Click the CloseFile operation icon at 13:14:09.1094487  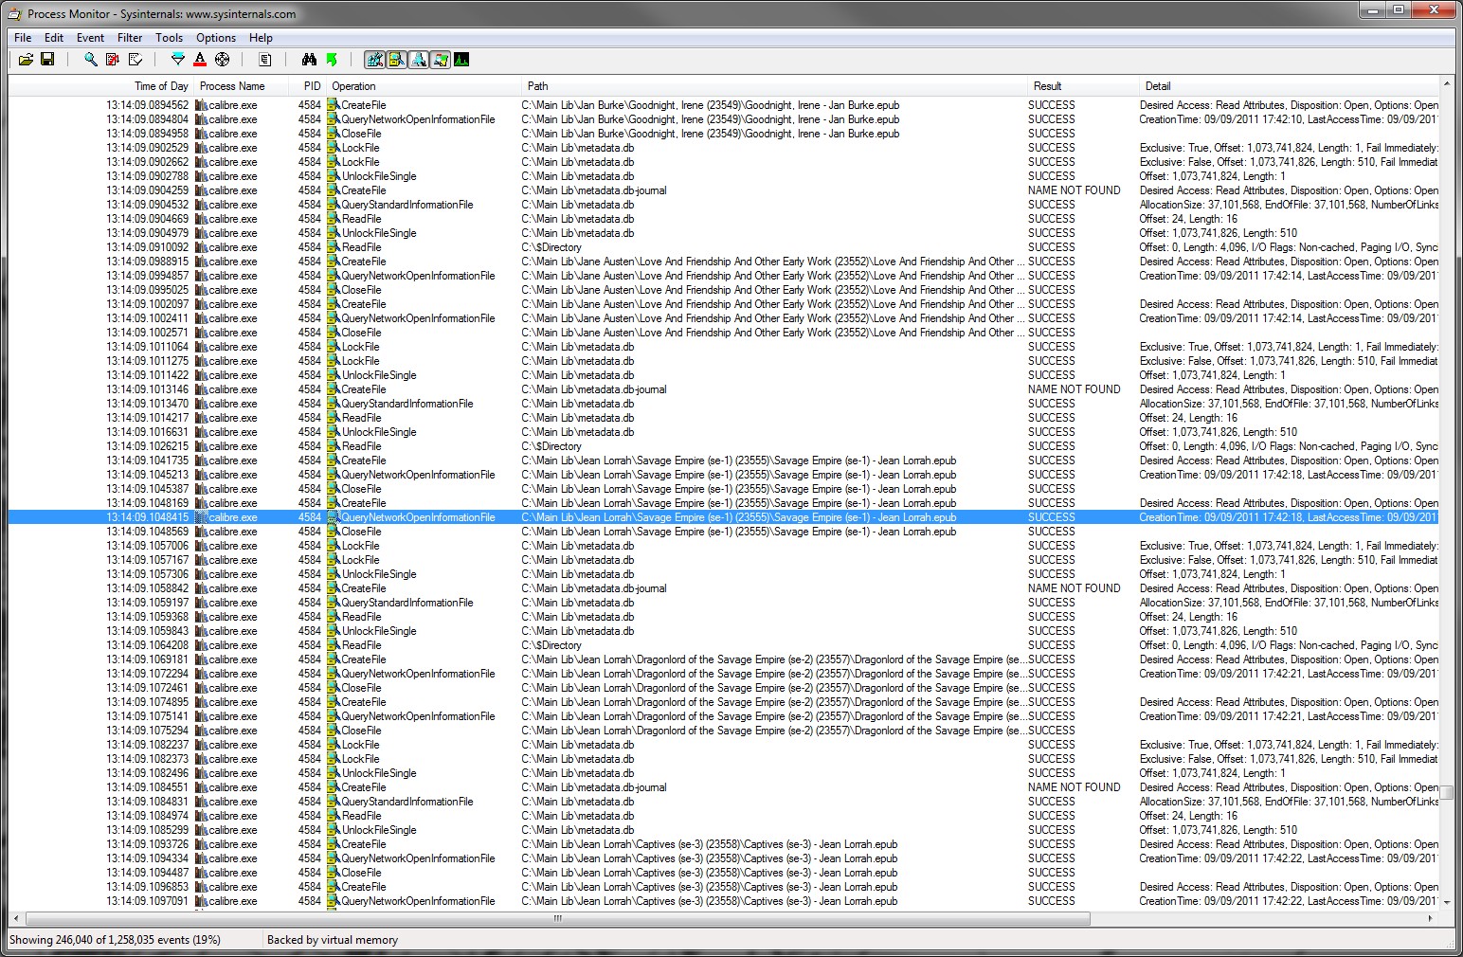coord(334,873)
